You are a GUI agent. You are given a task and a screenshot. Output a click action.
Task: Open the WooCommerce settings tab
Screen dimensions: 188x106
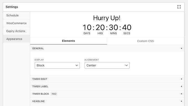click(16, 23)
